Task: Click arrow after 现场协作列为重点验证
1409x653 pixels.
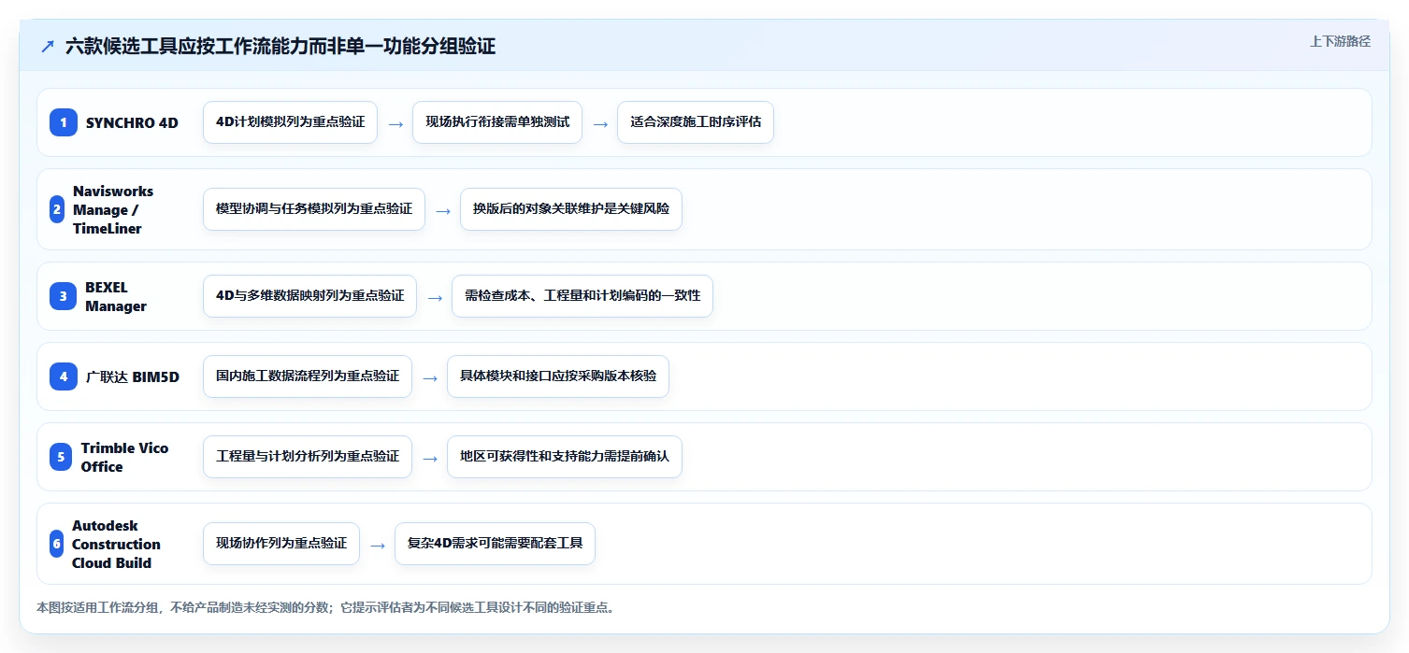Action: [378, 545]
